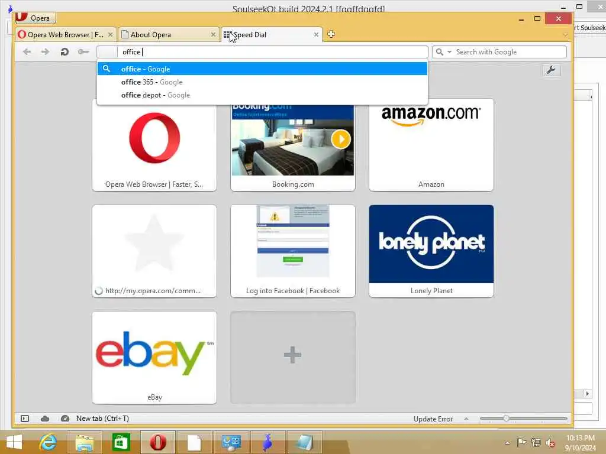Go back with the back arrow
606x454 pixels.
tap(27, 52)
